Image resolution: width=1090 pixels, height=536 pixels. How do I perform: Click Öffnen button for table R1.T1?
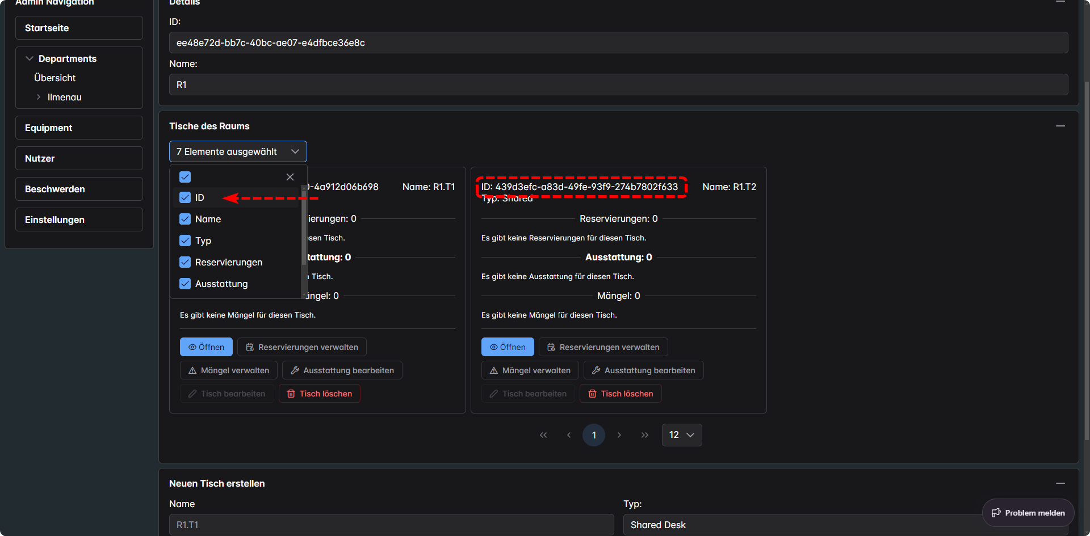(x=206, y=347)
